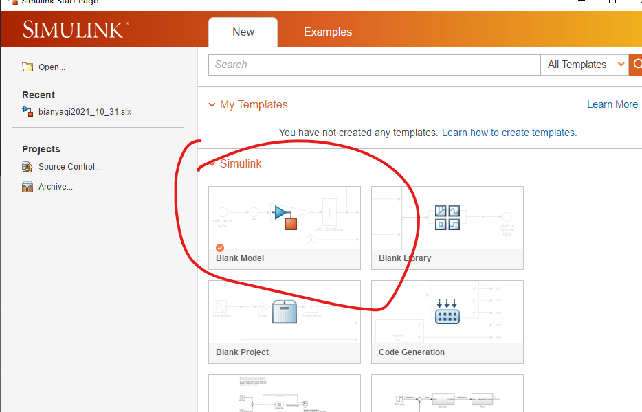Click the Blank Project box icon
Viewport: 642px width, 412px height.
coord(285,312)
